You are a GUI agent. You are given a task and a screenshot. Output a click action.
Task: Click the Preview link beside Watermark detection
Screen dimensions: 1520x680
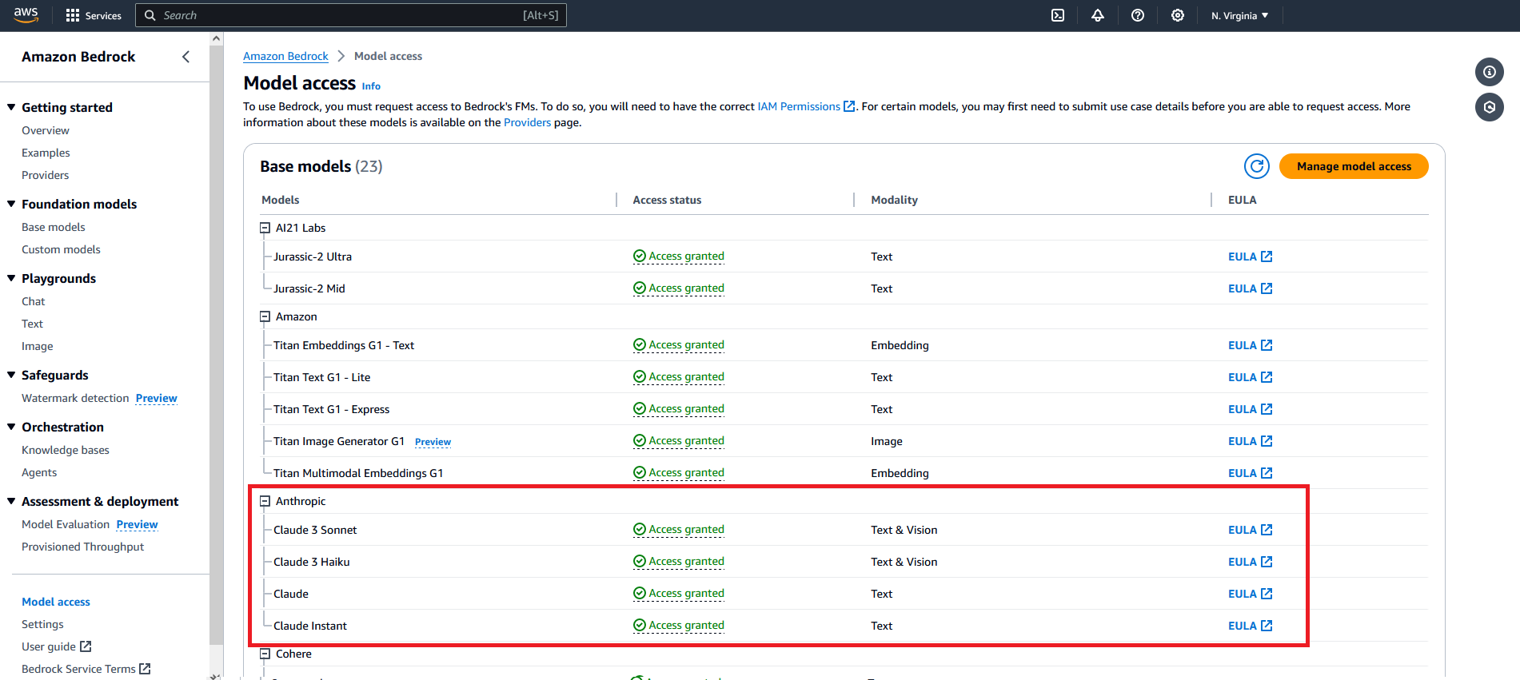(157, 398)
